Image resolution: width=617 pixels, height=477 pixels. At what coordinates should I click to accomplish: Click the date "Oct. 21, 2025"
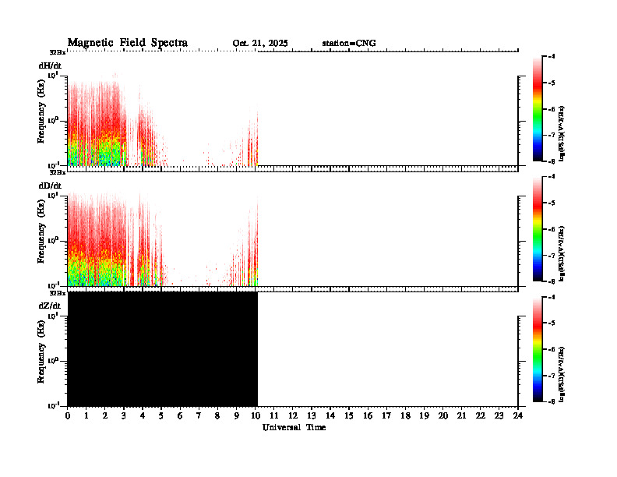coord(260,44)
